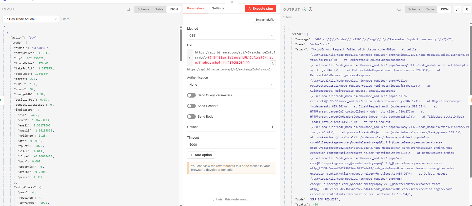Enable the Send Body toggle
The width and height of the screenshot is (472, 206).
pos(191,117)
